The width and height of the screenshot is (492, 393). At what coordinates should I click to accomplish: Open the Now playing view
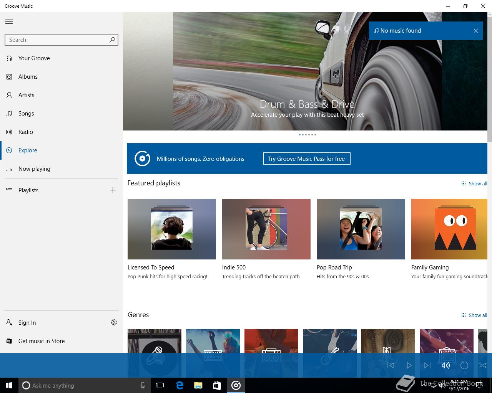(x=61, y=169)
